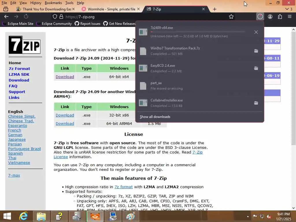Click the address bar URL field

click(143, 17)
